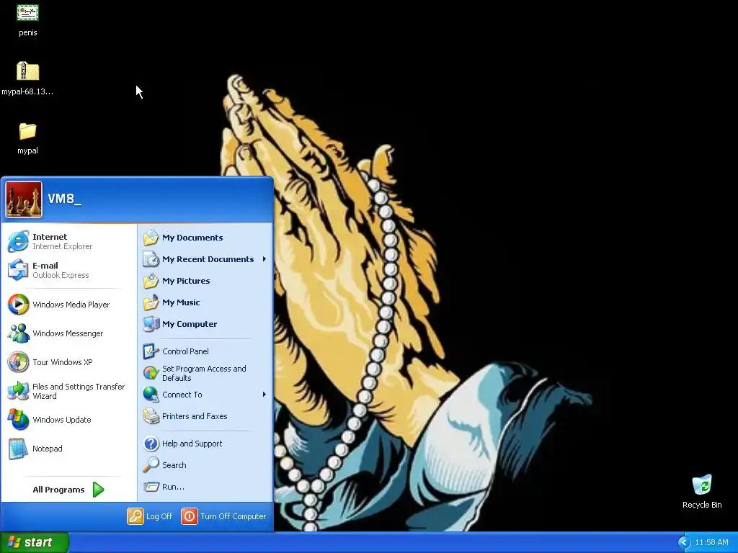Click the Run... icon
The height and width of the screenshot is (553, 738).
tap(151, 487)
